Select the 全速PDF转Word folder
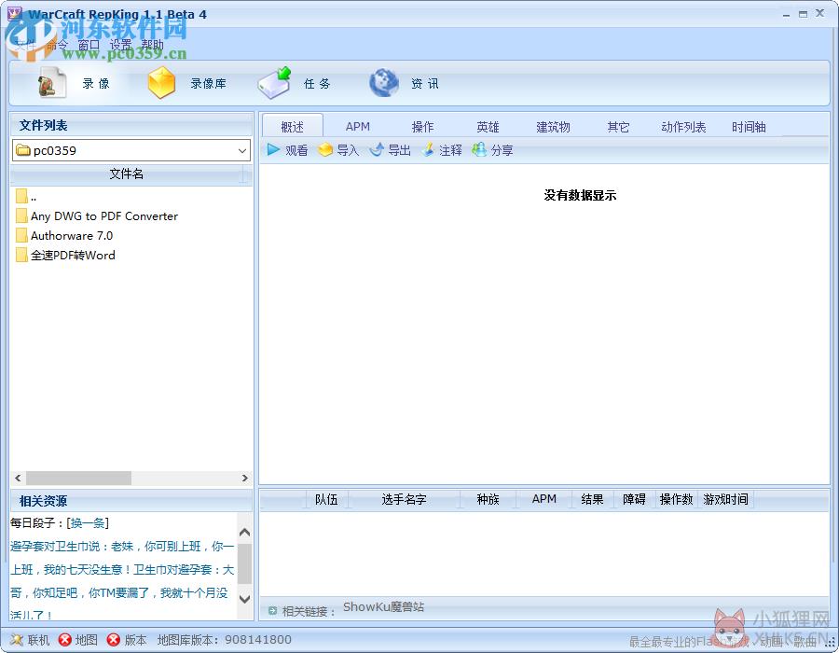Viewport: 839px width, 653px height. tap(66, 256)
